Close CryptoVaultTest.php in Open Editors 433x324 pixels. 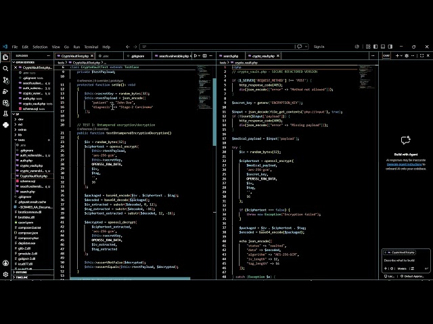[16, 67]
